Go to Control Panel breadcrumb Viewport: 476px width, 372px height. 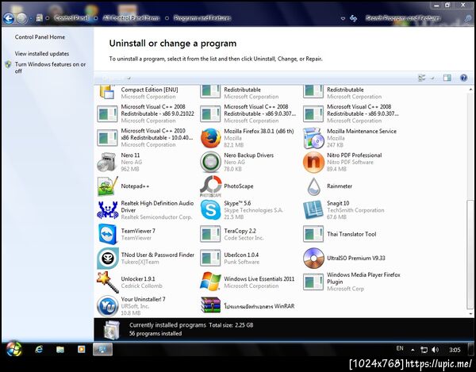(71, 18)
